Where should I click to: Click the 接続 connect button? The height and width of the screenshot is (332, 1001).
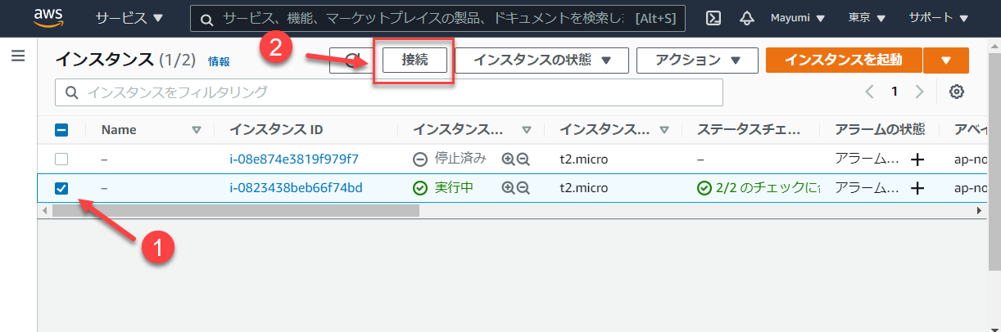415,60
